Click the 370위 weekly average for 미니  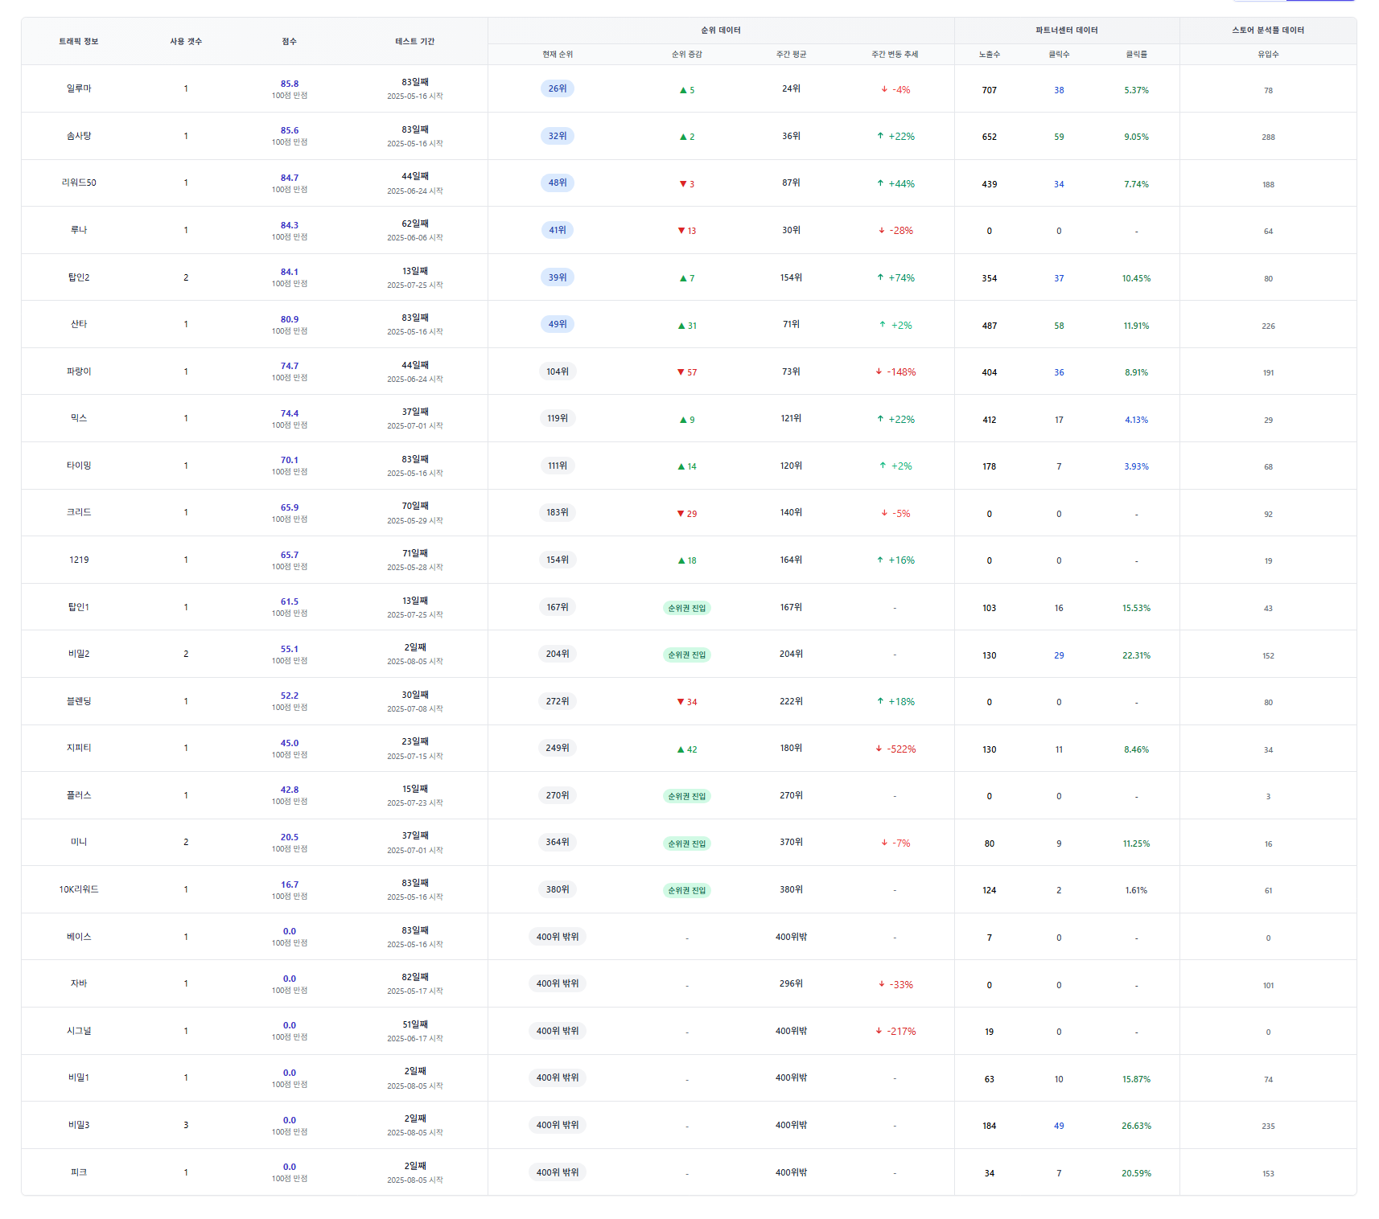[x=792, y=842]
